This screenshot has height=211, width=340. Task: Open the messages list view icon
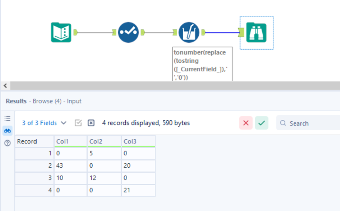7,118
